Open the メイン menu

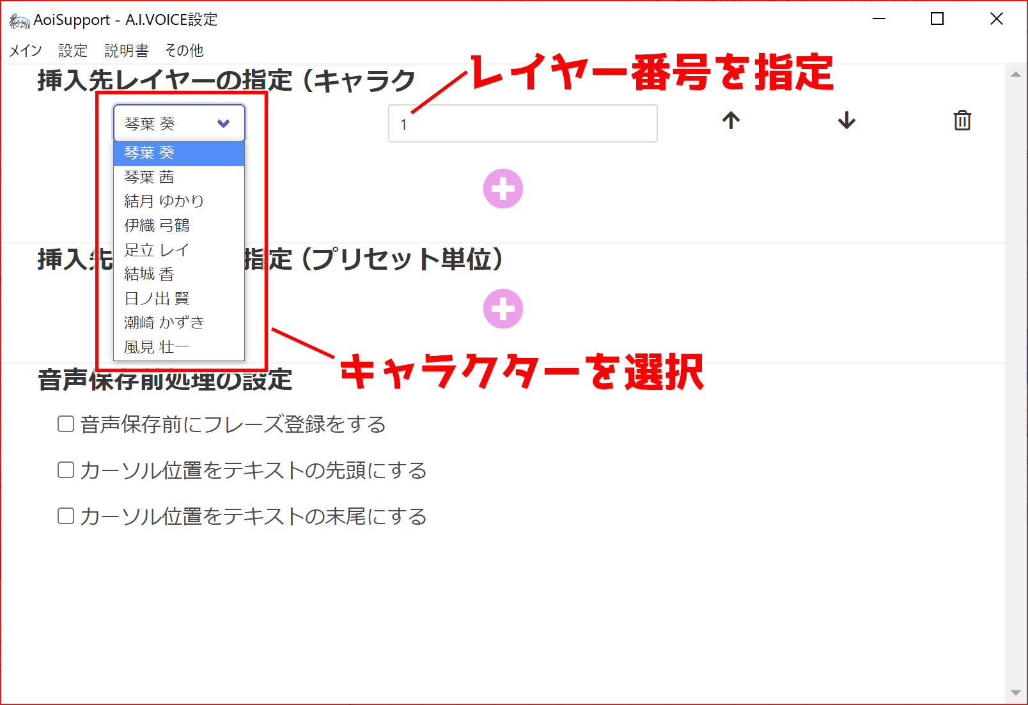(26, 50)
